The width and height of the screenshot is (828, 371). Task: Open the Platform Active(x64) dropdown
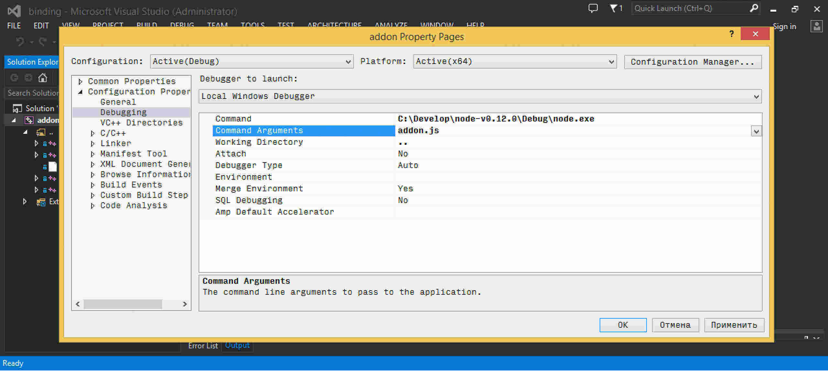point(515,61)
